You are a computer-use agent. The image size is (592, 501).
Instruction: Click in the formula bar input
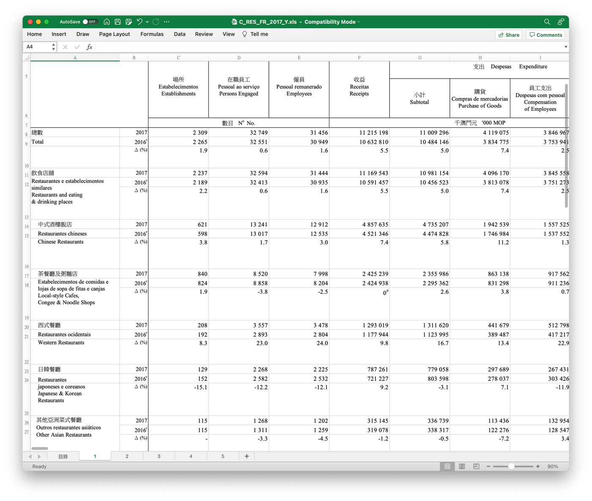point(329,47)
